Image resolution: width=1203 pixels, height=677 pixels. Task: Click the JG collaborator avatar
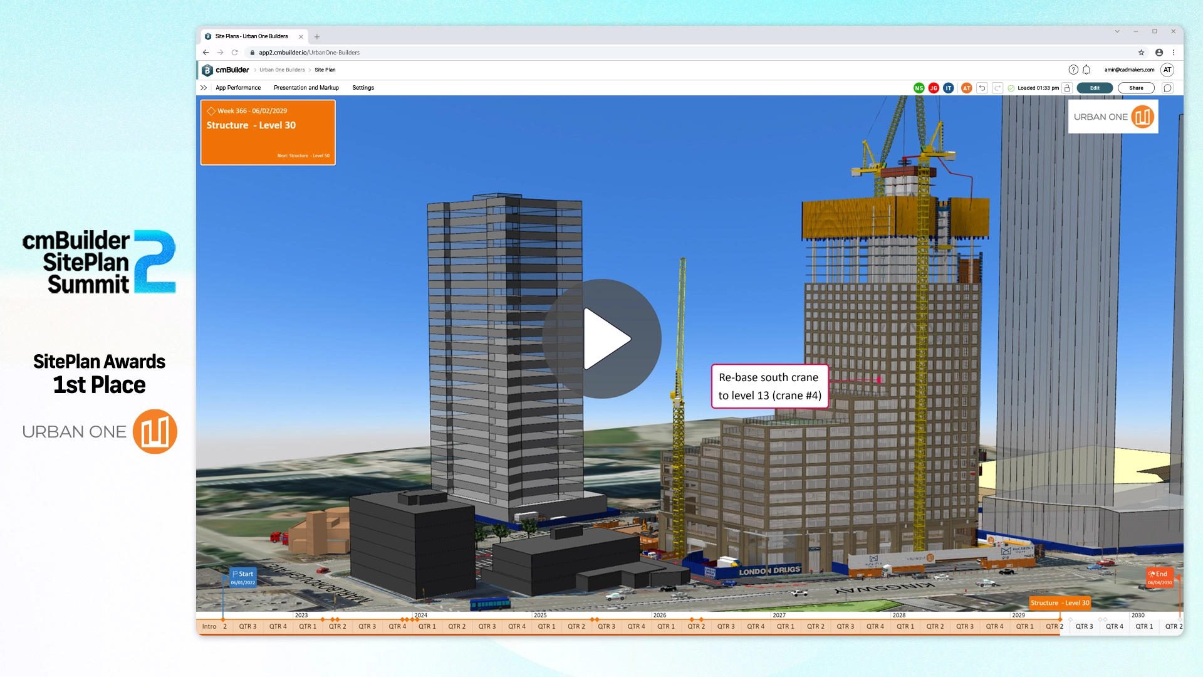[x=934, y=88]
